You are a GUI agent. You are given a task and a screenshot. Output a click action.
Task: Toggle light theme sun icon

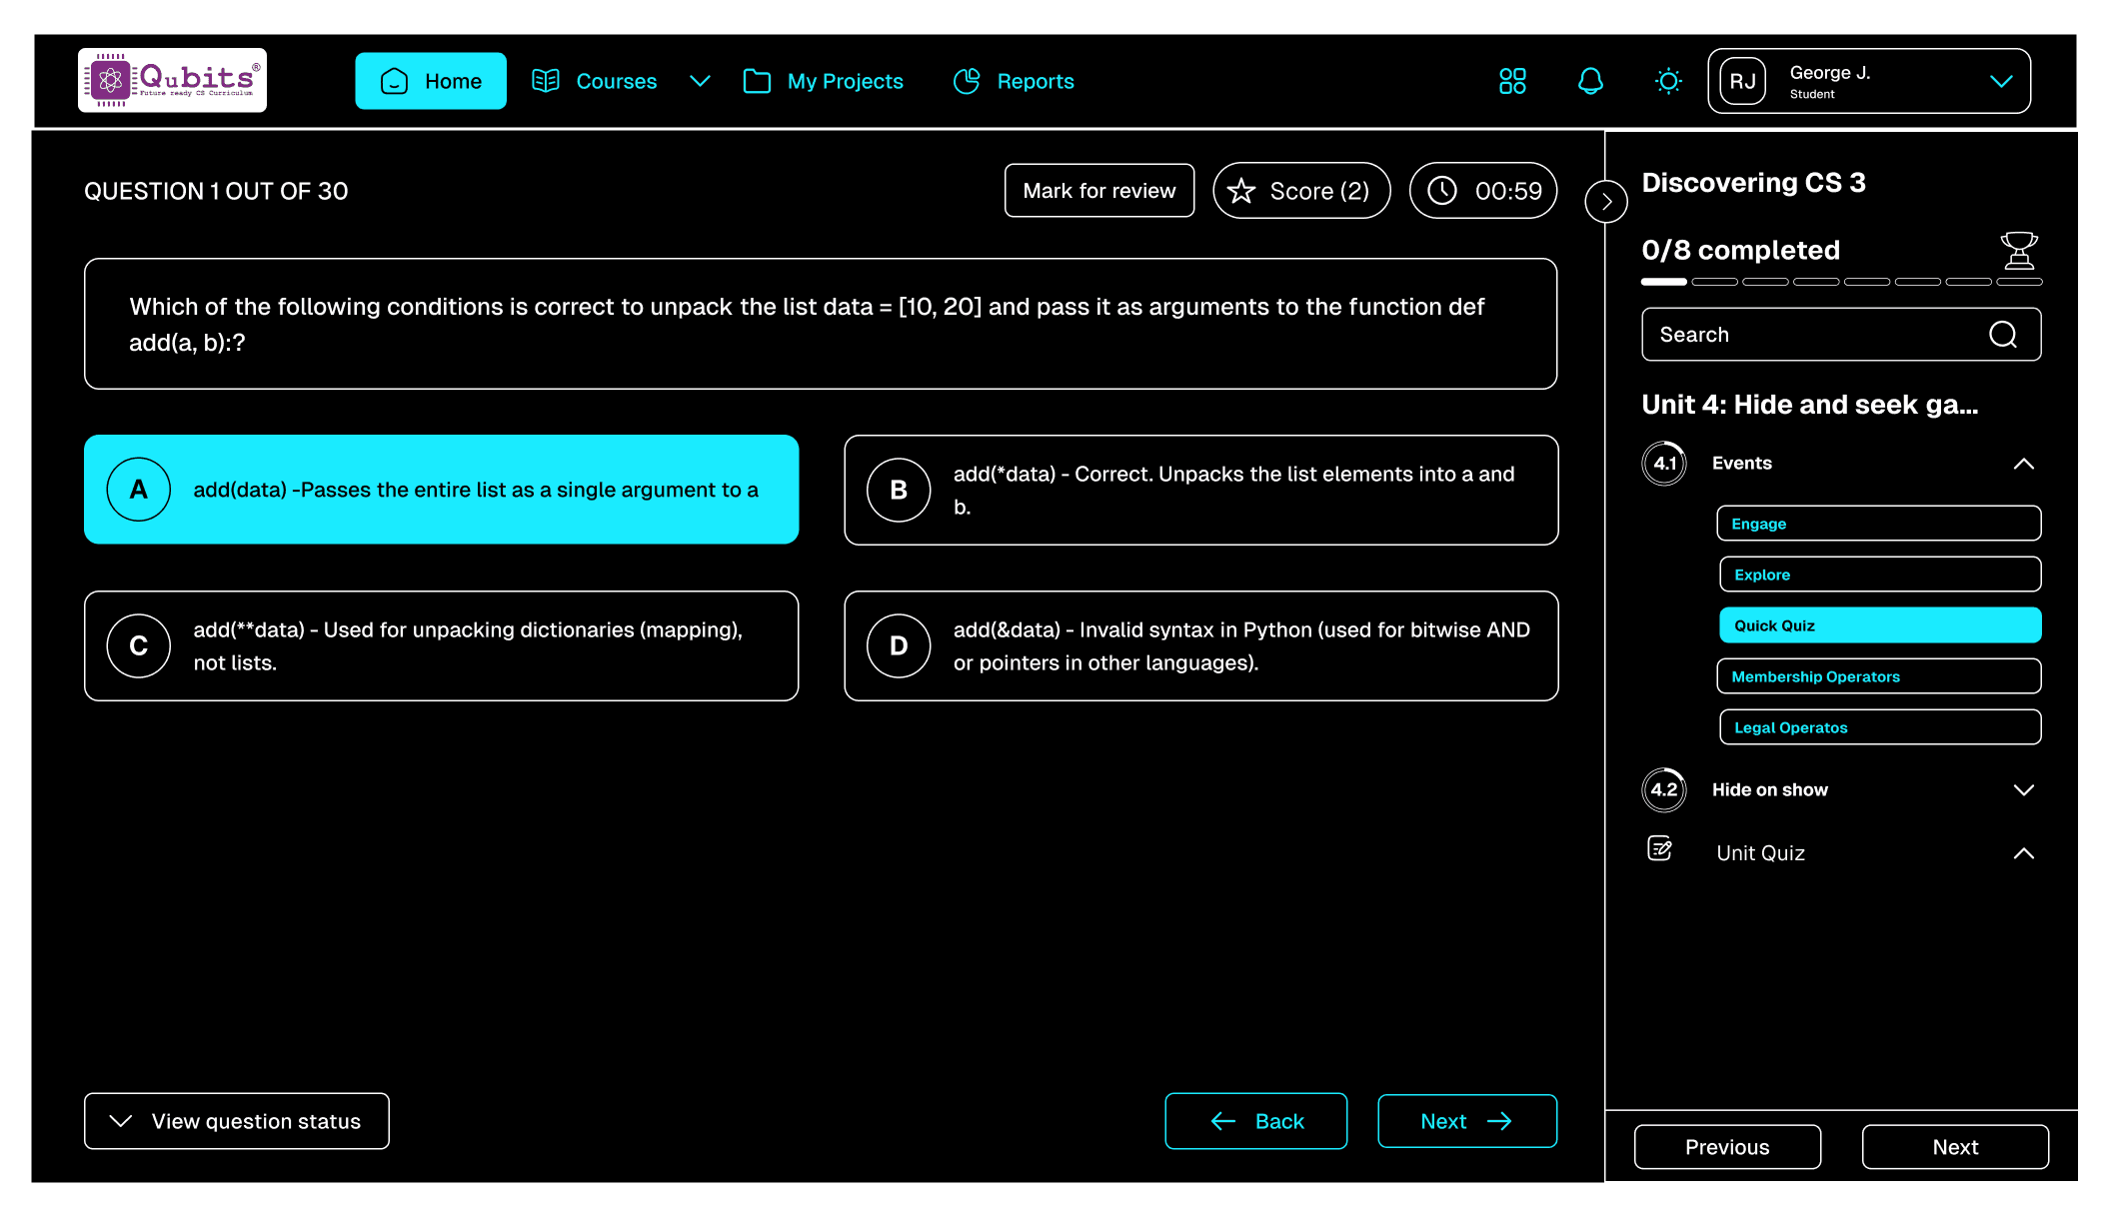(1668, 81)
